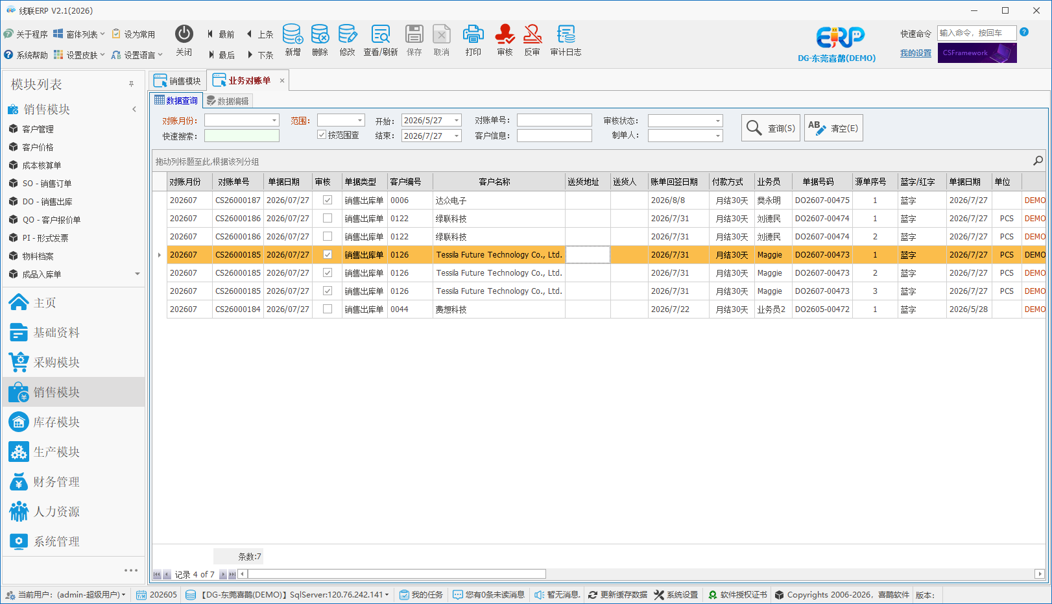Collapse the 销售模块 group chevron
Screen dimensions: 1052x604
(134, 110)
